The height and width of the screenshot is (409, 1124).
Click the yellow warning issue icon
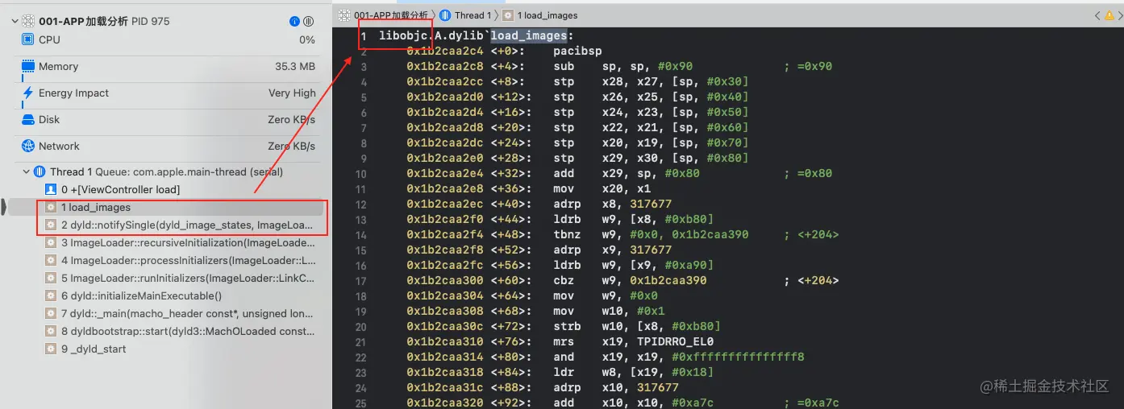click(1110, 15)
